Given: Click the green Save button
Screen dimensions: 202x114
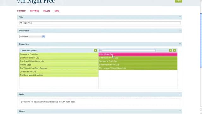Looking at the screenshot, I should tap(178, 1).
